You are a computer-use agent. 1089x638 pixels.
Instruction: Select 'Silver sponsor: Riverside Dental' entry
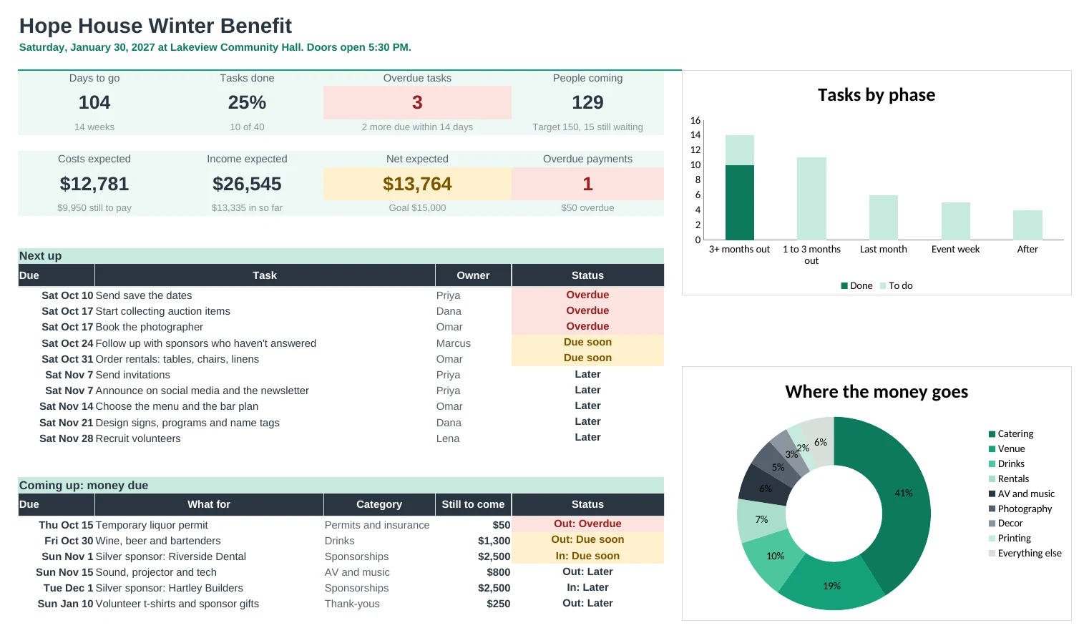pos(171,556)
